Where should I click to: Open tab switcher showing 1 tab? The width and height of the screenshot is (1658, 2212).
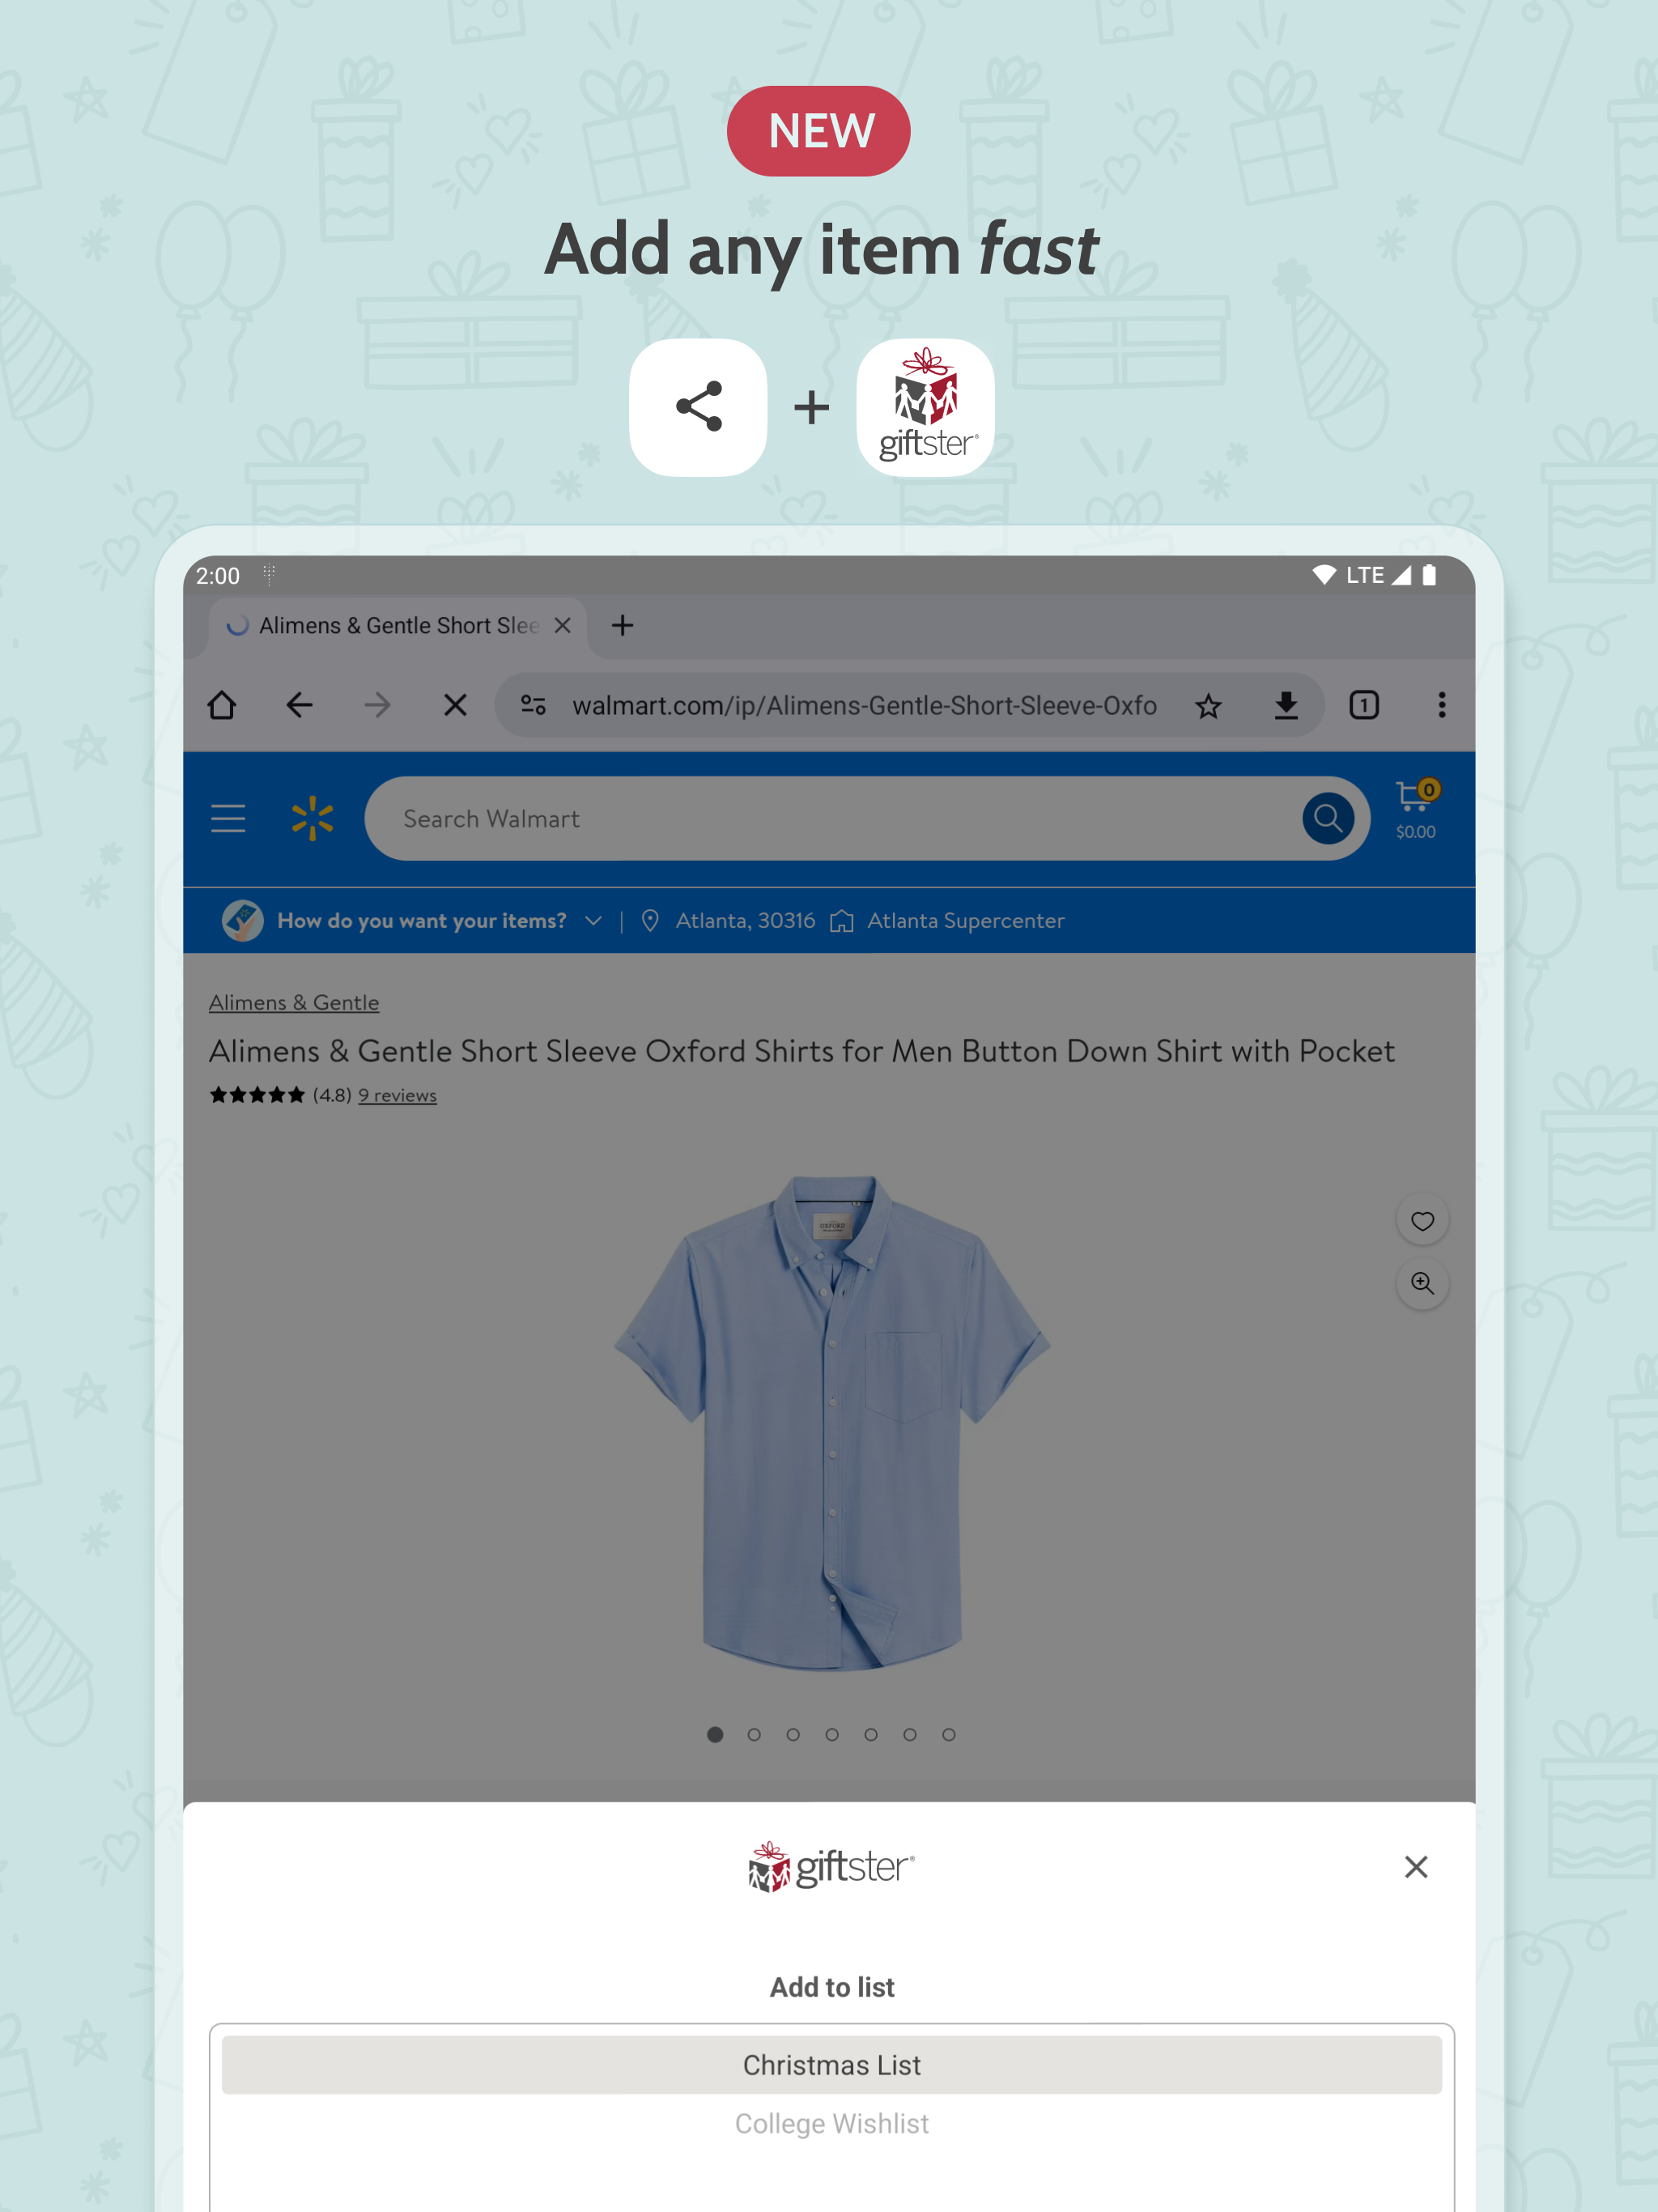click(x=1364, y=705)
